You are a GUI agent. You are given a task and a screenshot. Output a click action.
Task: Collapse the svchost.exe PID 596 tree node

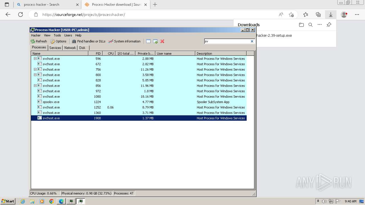click(35, 59)
